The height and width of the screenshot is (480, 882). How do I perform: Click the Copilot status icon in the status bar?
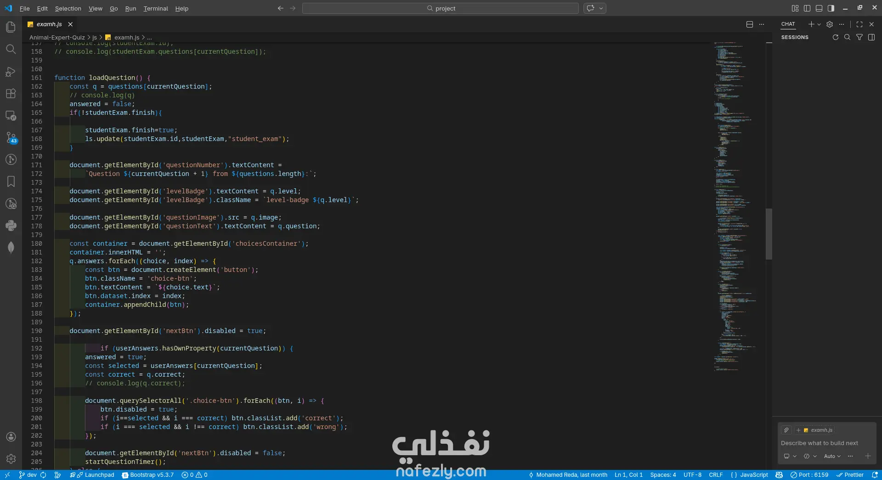tap(779, 475)
